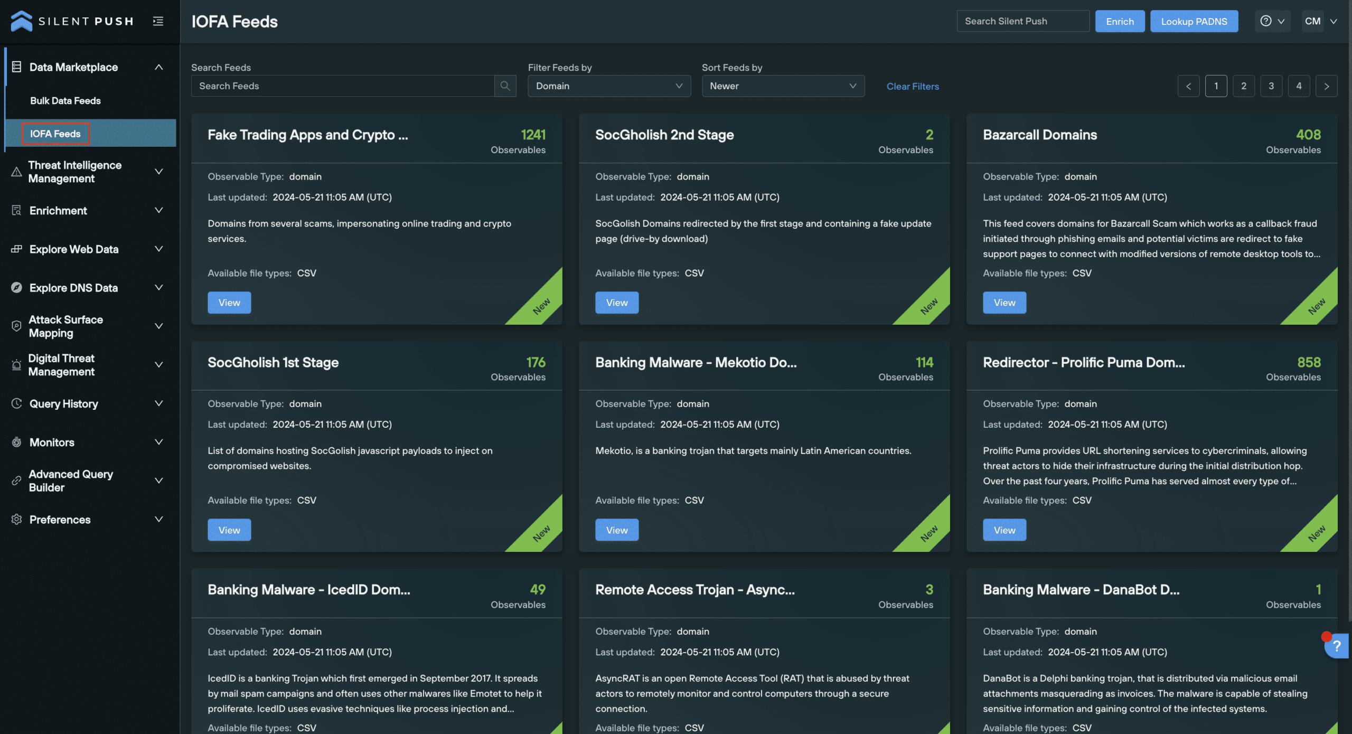The height and width of the screenshot is (734, 1352).
Task: View the SocGholish 1st Stage feed
Action: 229,530
